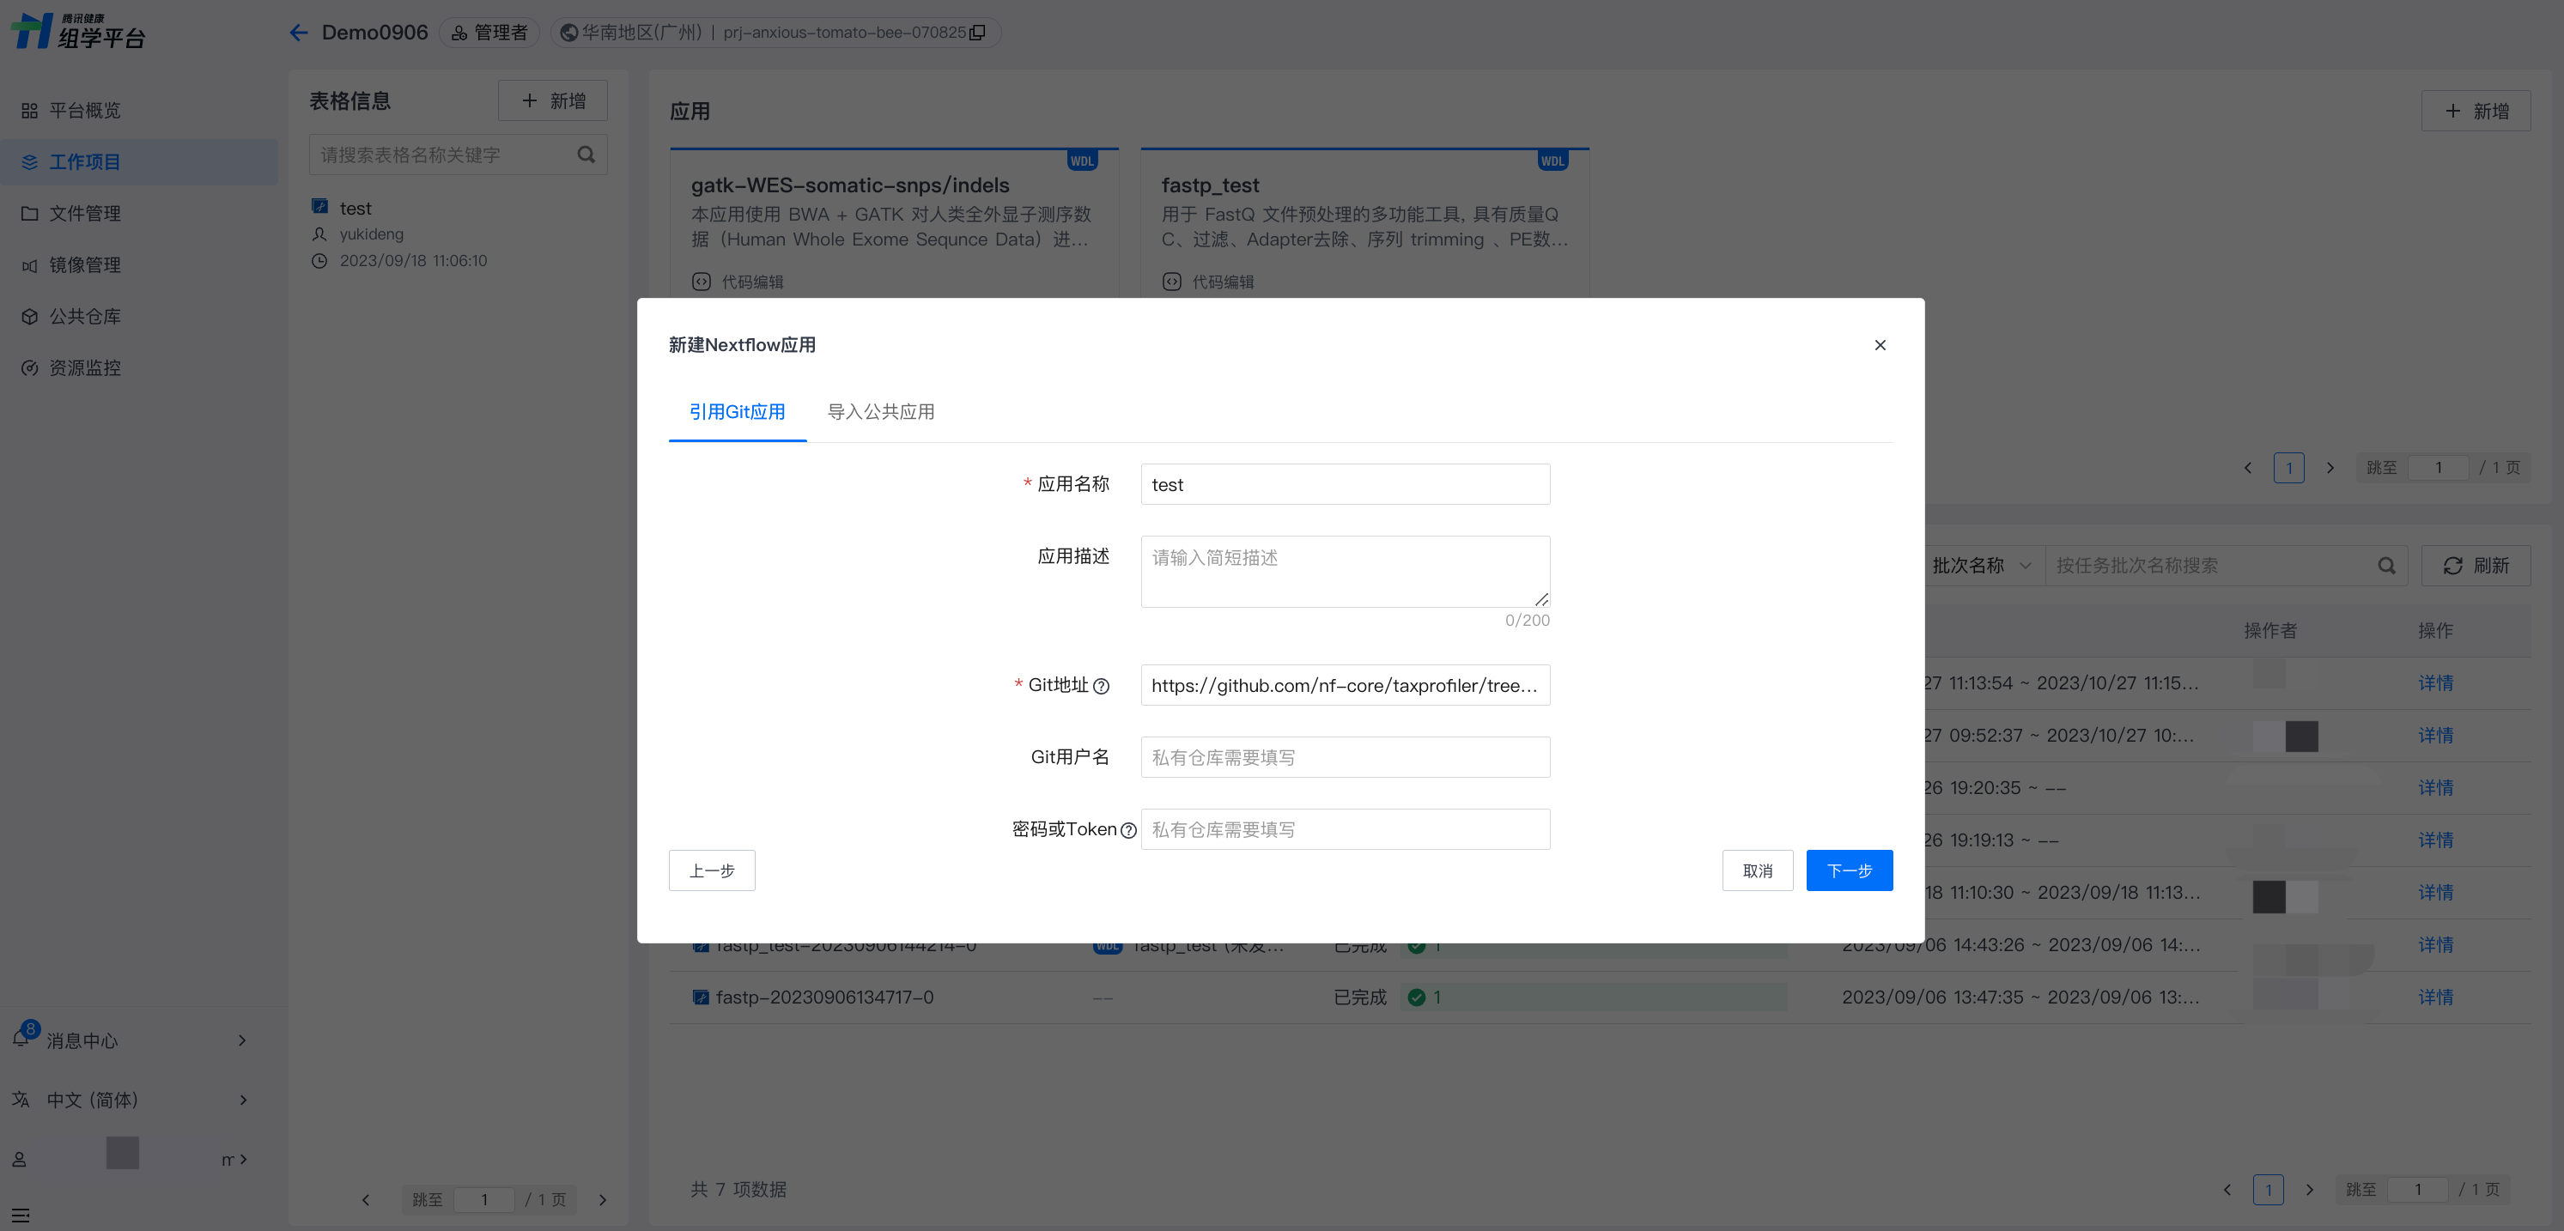Click the Git地址 help question icon
Screen dimensions: 2564x1231
pyautogui.click(x=1101, y=686)
